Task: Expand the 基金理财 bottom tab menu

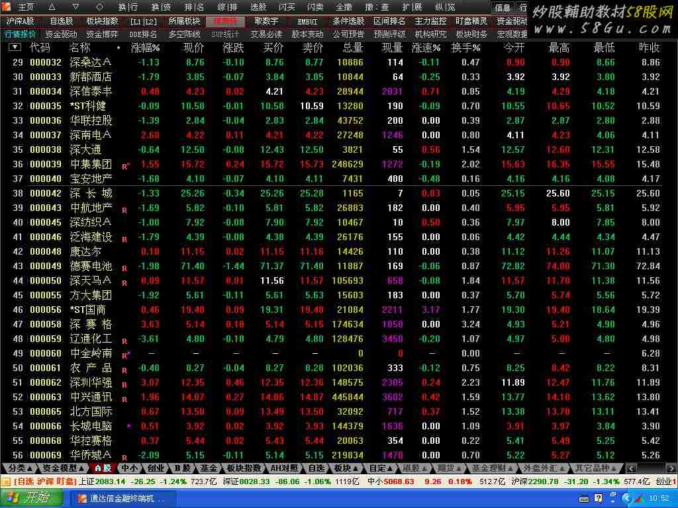Action: pos(492,468)
